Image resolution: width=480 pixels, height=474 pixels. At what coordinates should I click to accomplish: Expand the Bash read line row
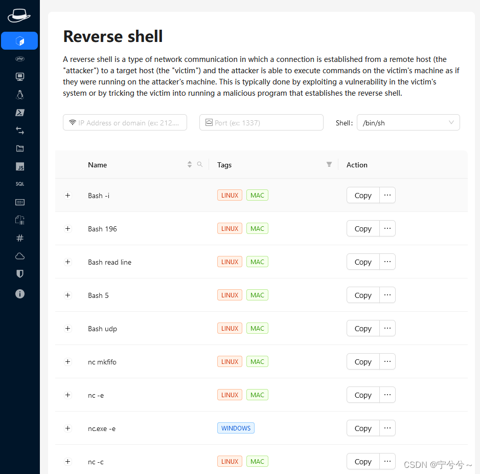[67, 262]
